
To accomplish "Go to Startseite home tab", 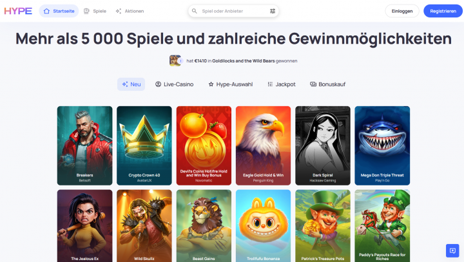I will (x=59, y=11).
